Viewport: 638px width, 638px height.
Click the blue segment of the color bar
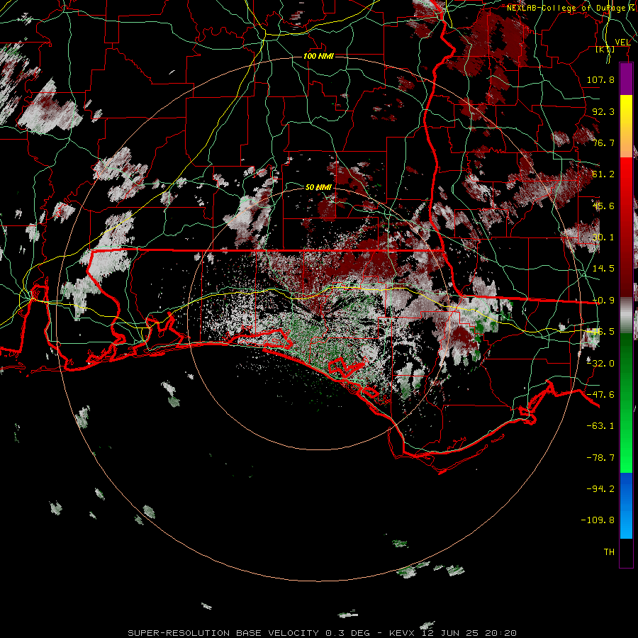pos(626,505)
